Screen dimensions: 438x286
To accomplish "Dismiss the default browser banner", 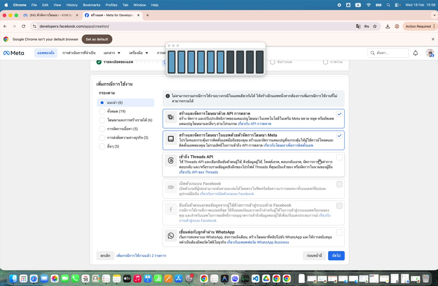I will tap(433, 39).
